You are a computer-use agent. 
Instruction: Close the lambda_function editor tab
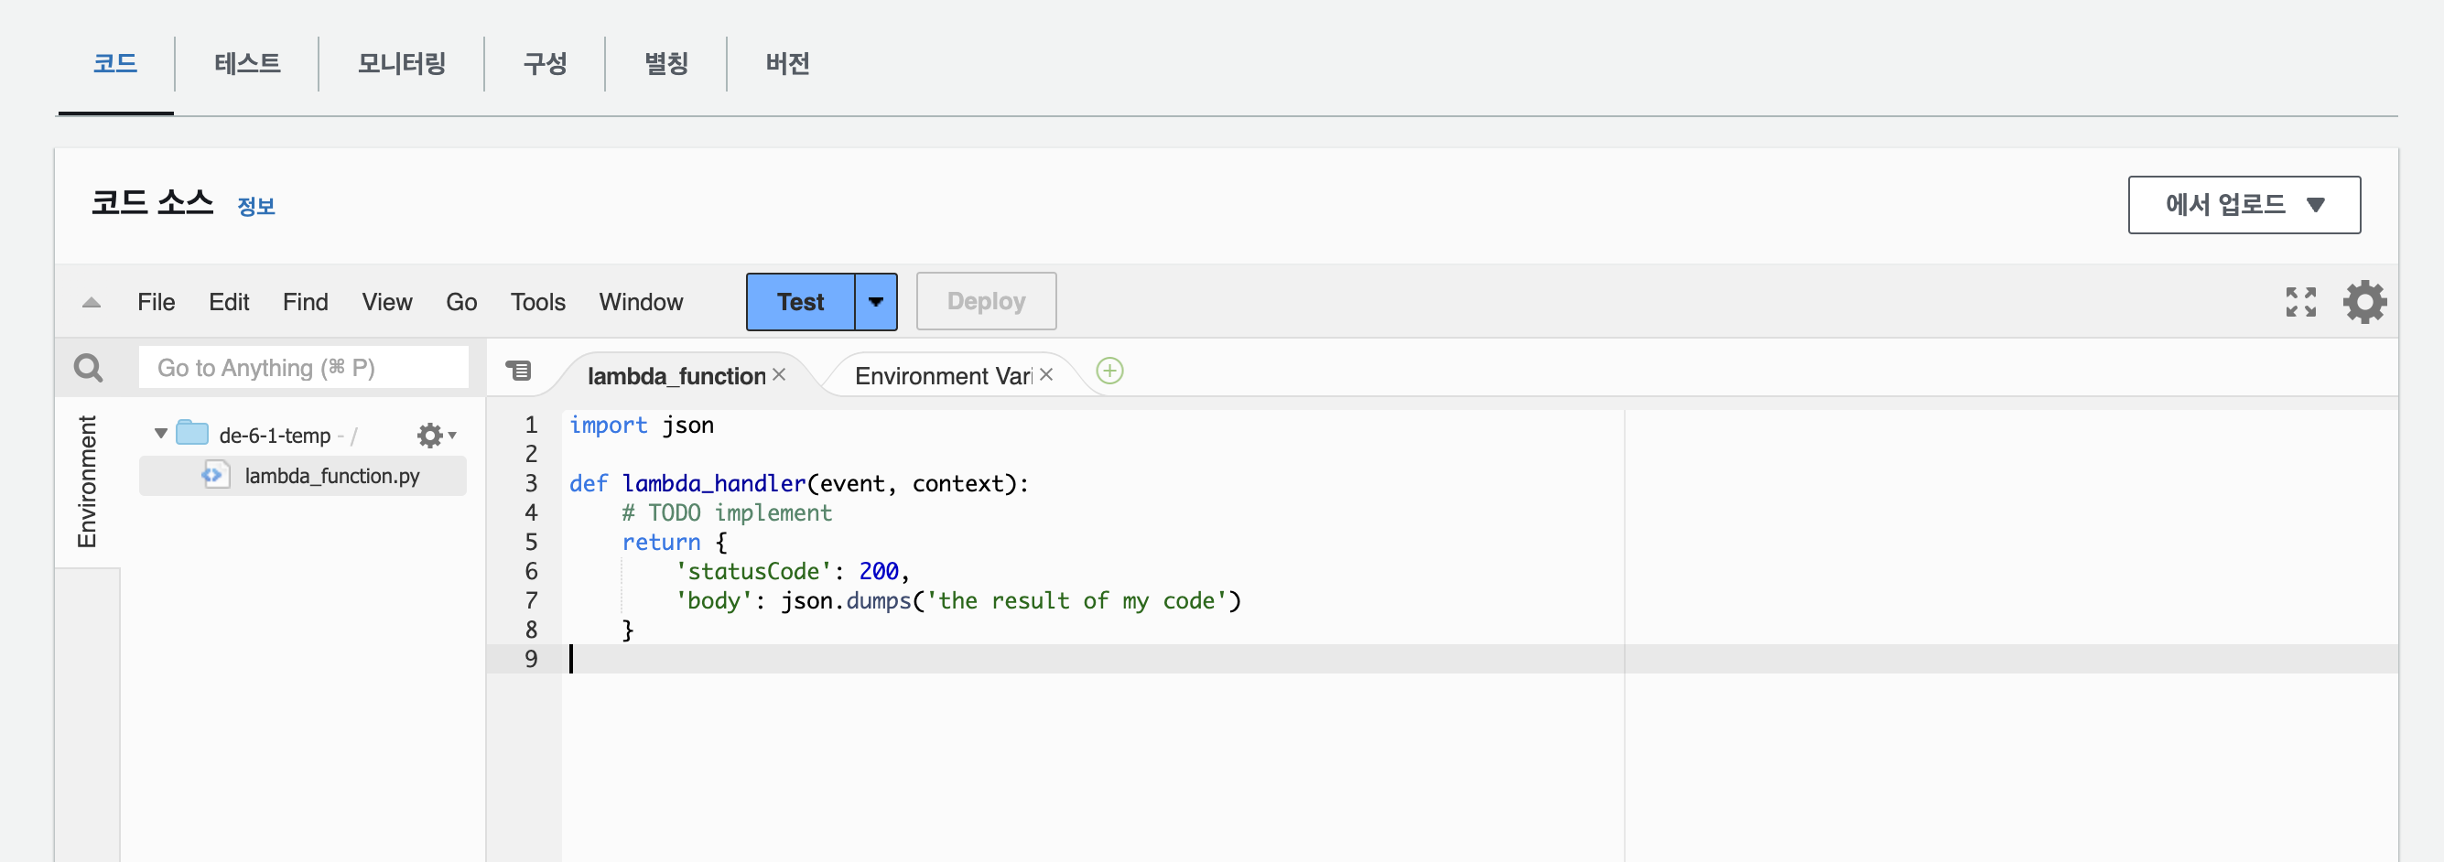pyautogui.click(x=779, y=374)
